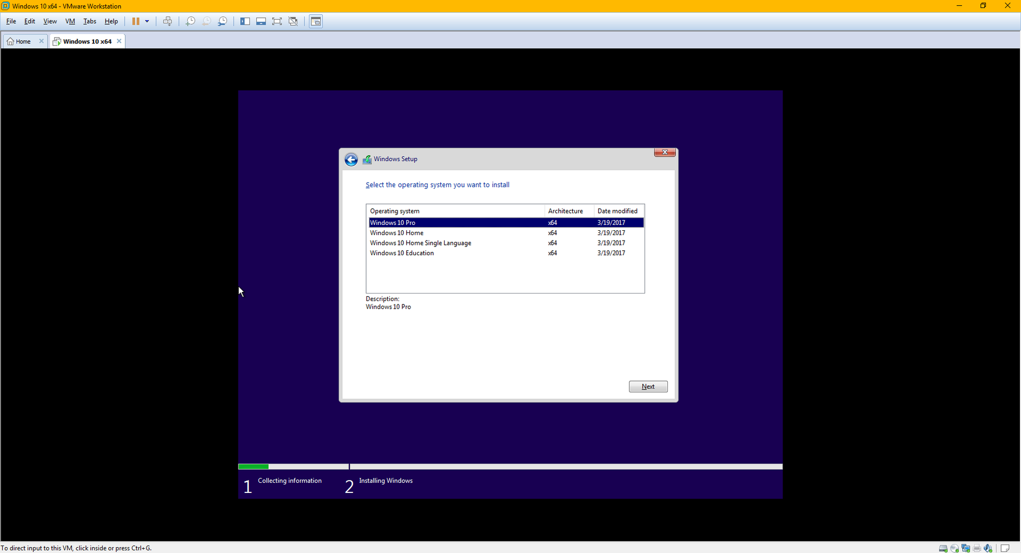
Task: Click the 3/19/2017 date for Windows 10 Home
Action: click(x=611, y=233)
